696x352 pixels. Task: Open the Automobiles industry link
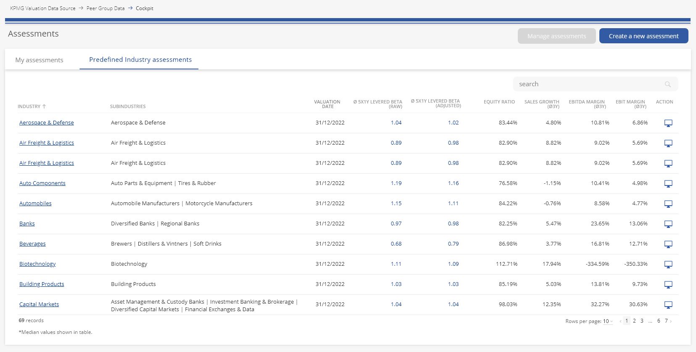tap(35, 204)
